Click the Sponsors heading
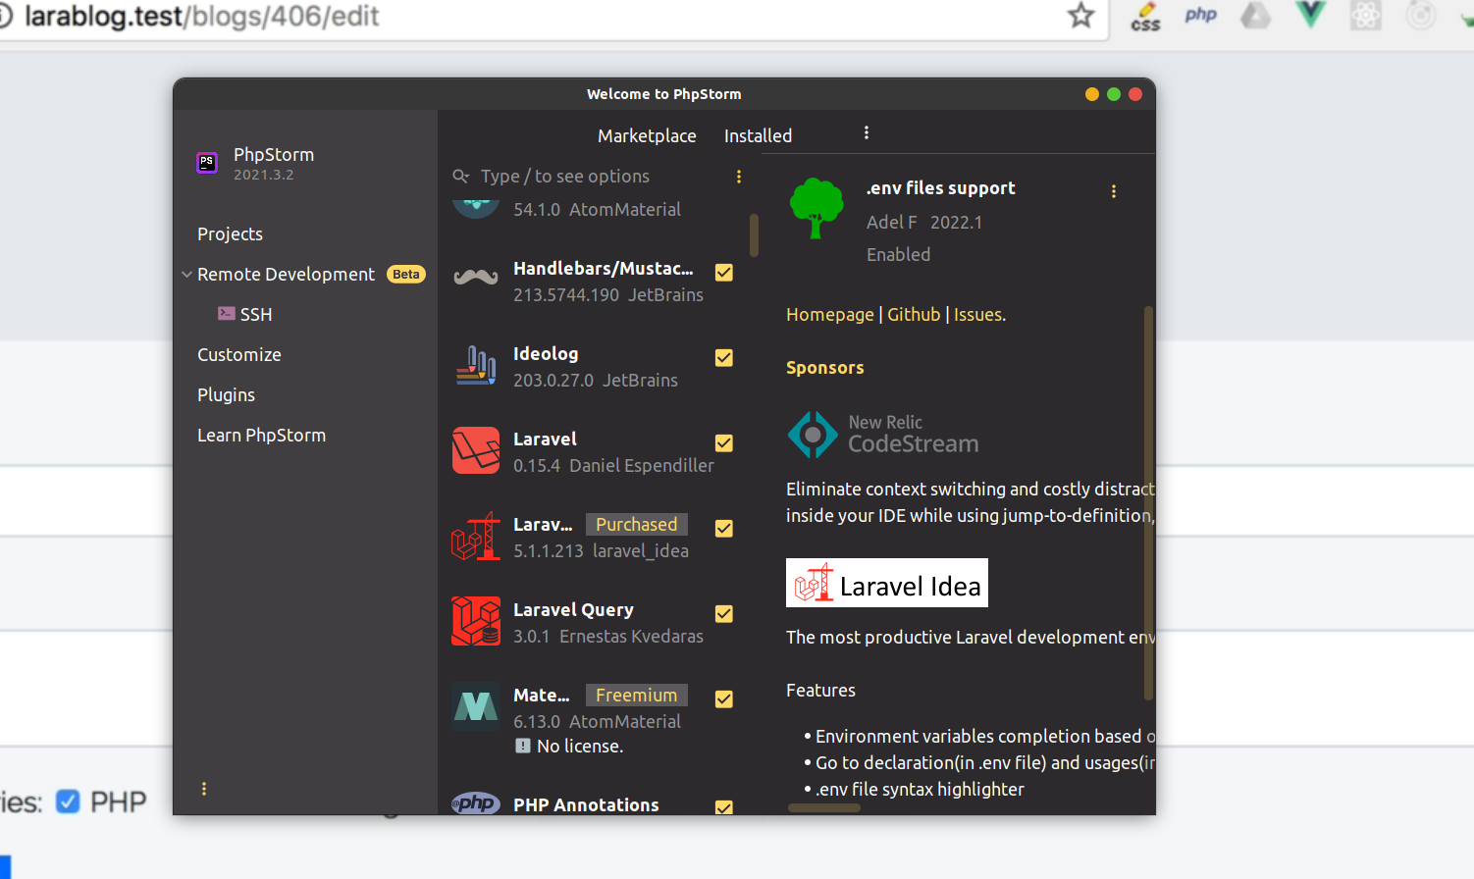1474x879 pixels. coord(825,368)
